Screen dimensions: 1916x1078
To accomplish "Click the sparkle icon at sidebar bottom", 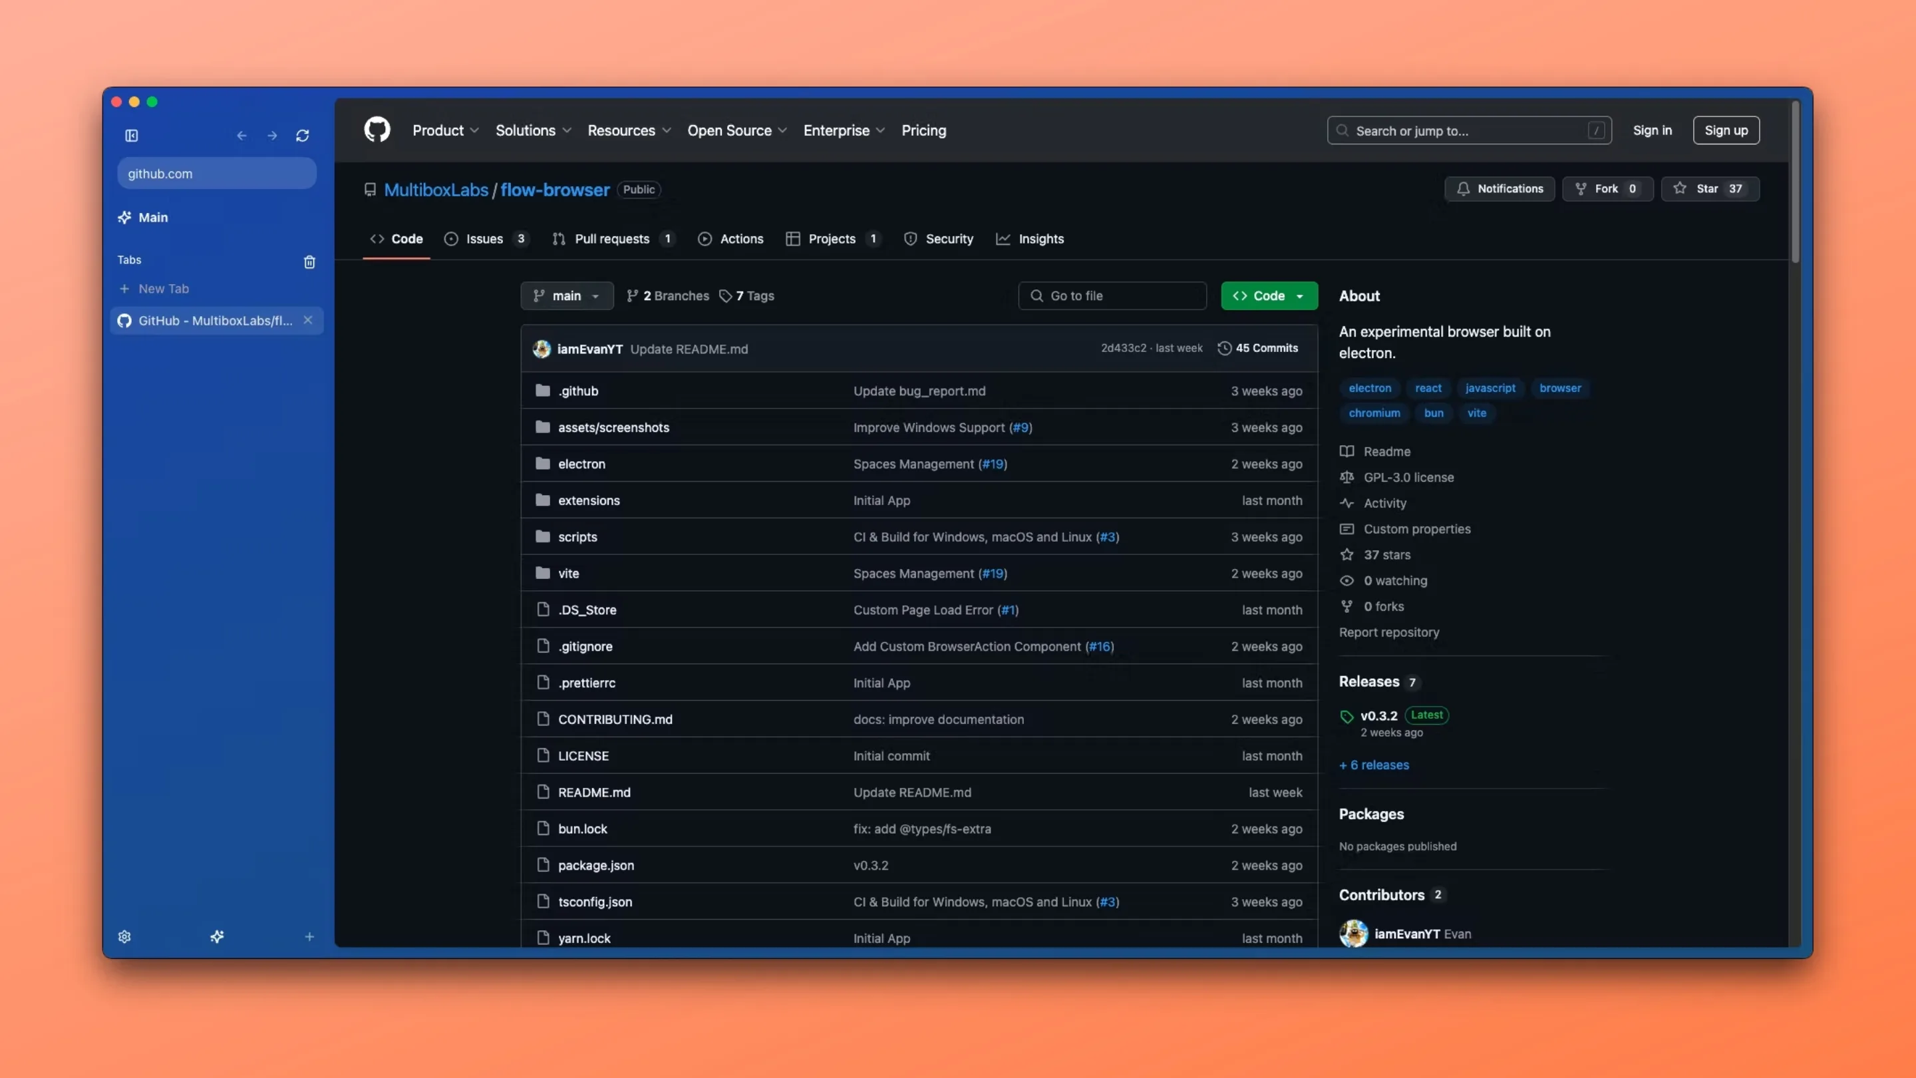I will tap(216, 937).
